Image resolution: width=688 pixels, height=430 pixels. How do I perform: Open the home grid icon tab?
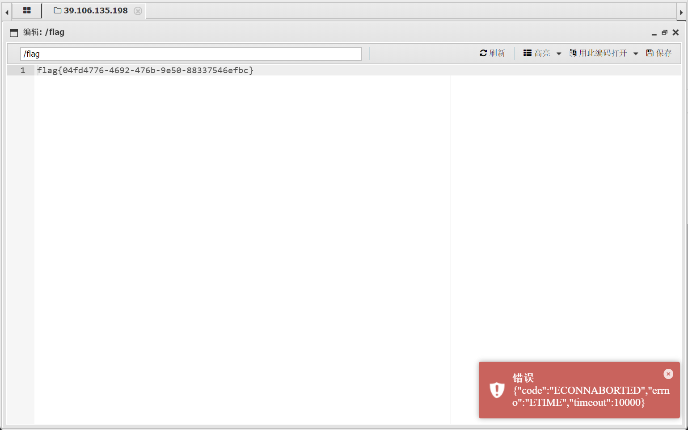point(27,10)
